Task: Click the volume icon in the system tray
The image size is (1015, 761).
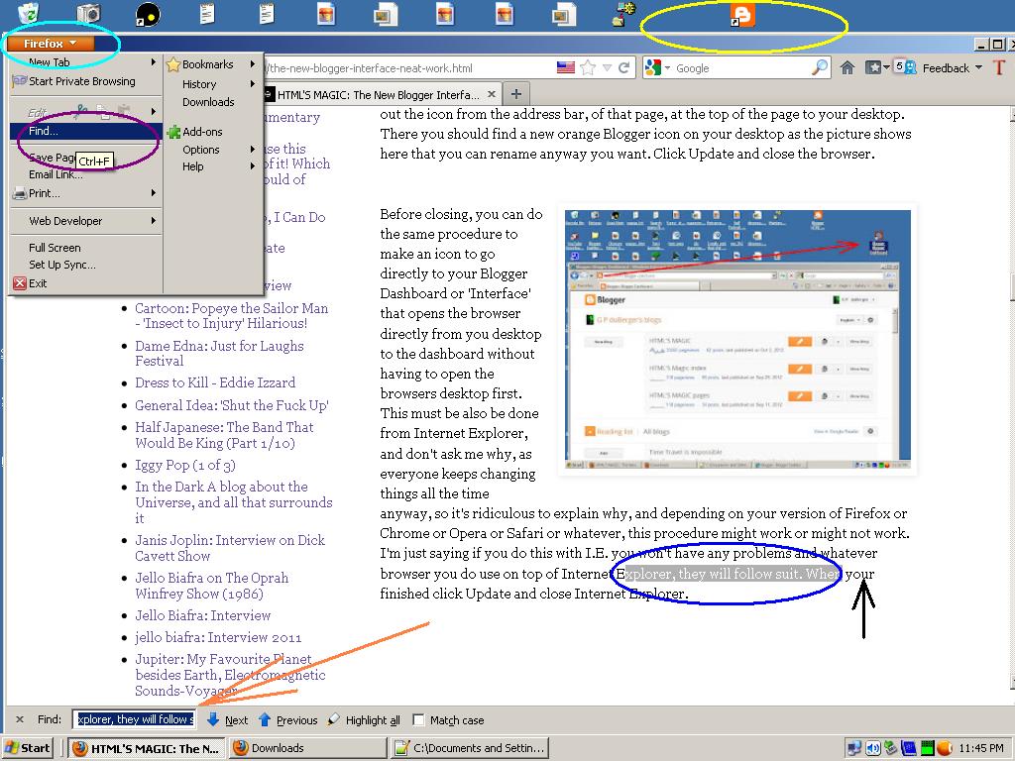Action: 873,748
